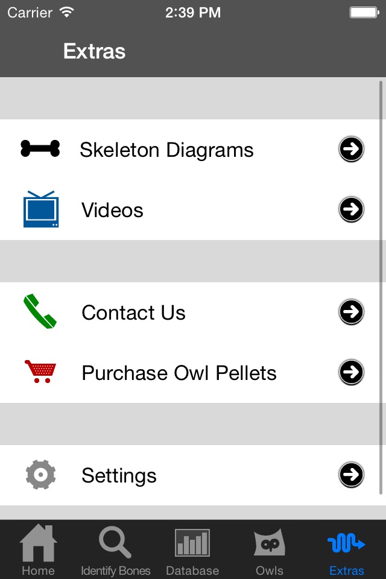Click the green phone Contact icon

click(40, 311)
